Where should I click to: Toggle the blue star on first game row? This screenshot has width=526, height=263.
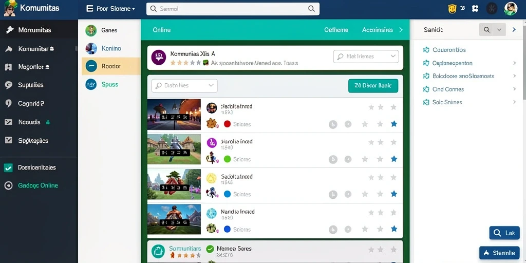(394, 124)
